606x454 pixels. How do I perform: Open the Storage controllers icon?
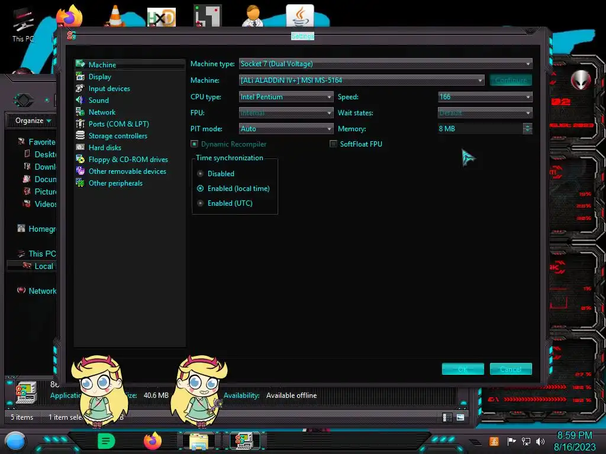(x=80, y=135)
